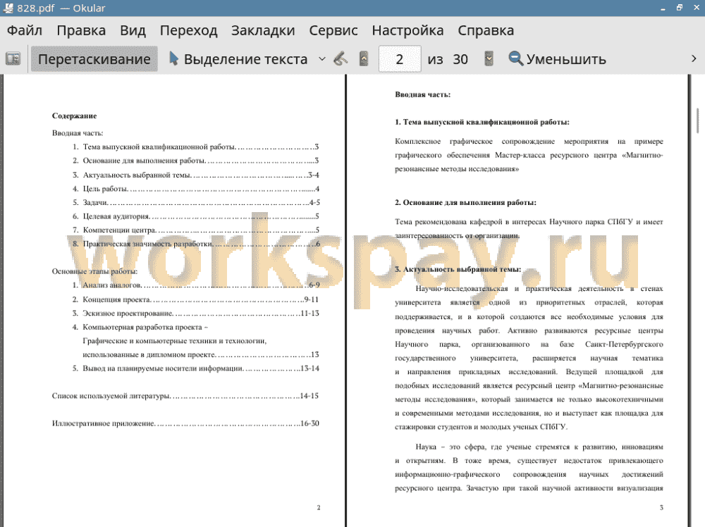Click the Основные этапы работы subheading
The image size is (705, 527).
95,271
